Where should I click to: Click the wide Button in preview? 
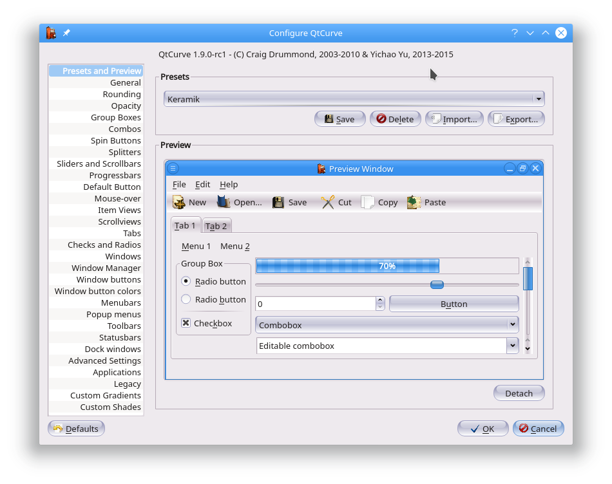coord(454,304)
